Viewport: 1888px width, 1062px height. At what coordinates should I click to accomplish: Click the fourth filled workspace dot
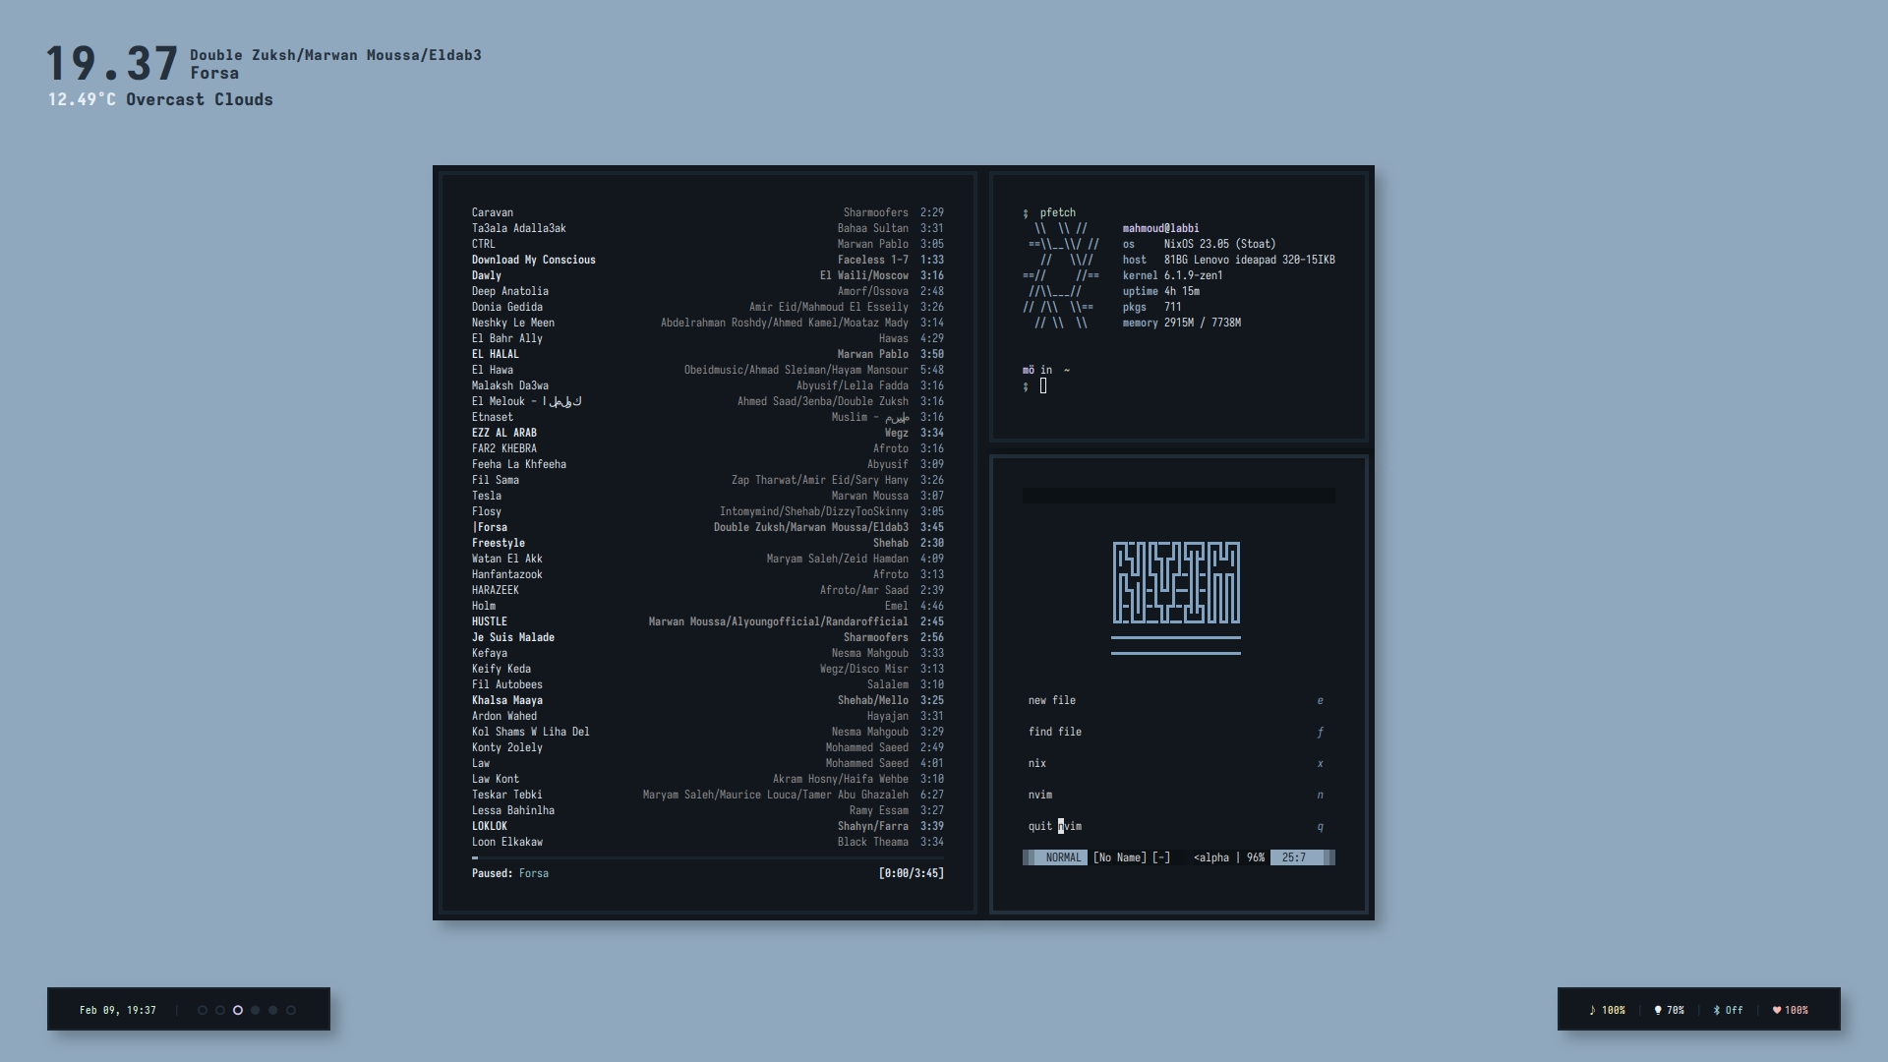[254, 1009]
